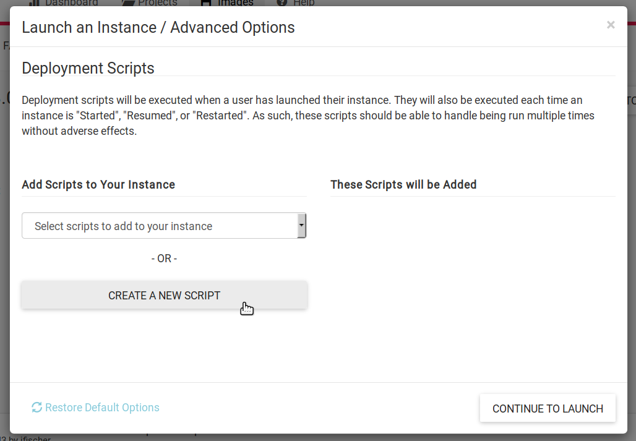
Task: Click the Images disk icon
Action: pos(207,3)
